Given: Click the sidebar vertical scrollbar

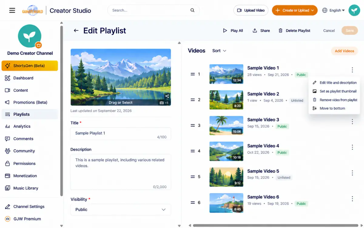Looking at the screenshot, I should (62, 111).
